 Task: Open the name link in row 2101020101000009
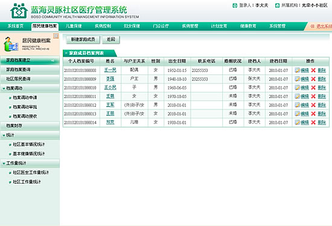(110, 79)
